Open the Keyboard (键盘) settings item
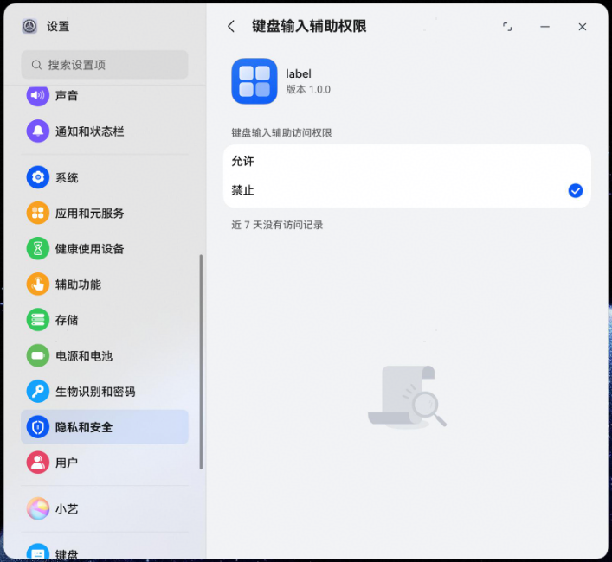 [x=104, y=553]
